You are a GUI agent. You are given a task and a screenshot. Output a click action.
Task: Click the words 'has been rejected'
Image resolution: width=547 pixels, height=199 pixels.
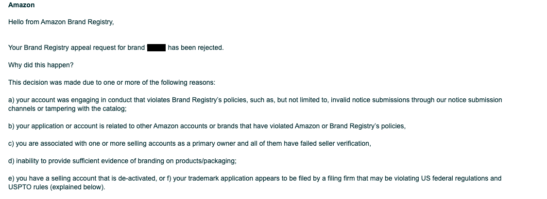click(196, 47)
